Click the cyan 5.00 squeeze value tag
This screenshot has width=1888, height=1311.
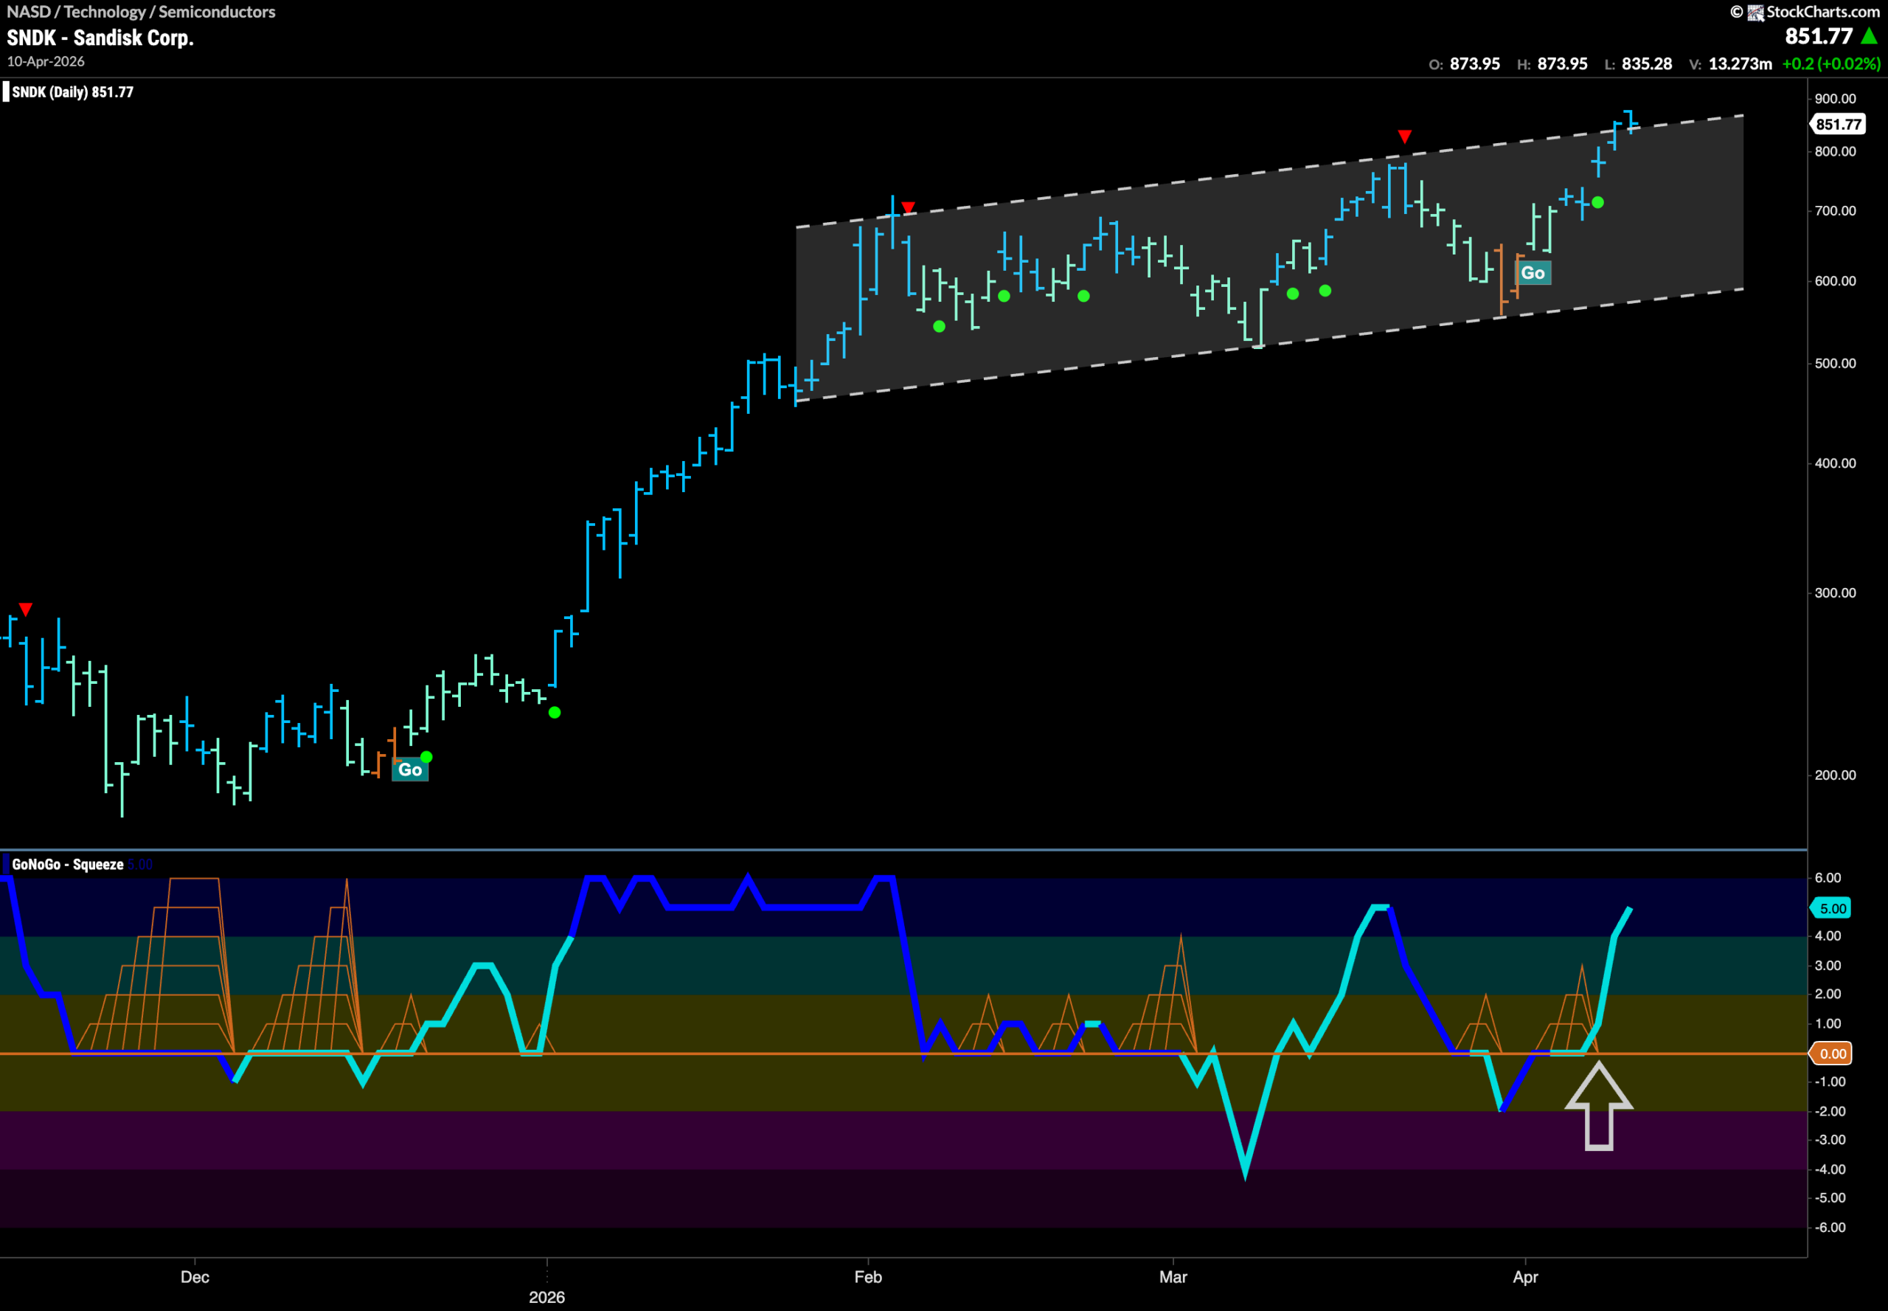pyautogui.click(x=1832, y=908)
